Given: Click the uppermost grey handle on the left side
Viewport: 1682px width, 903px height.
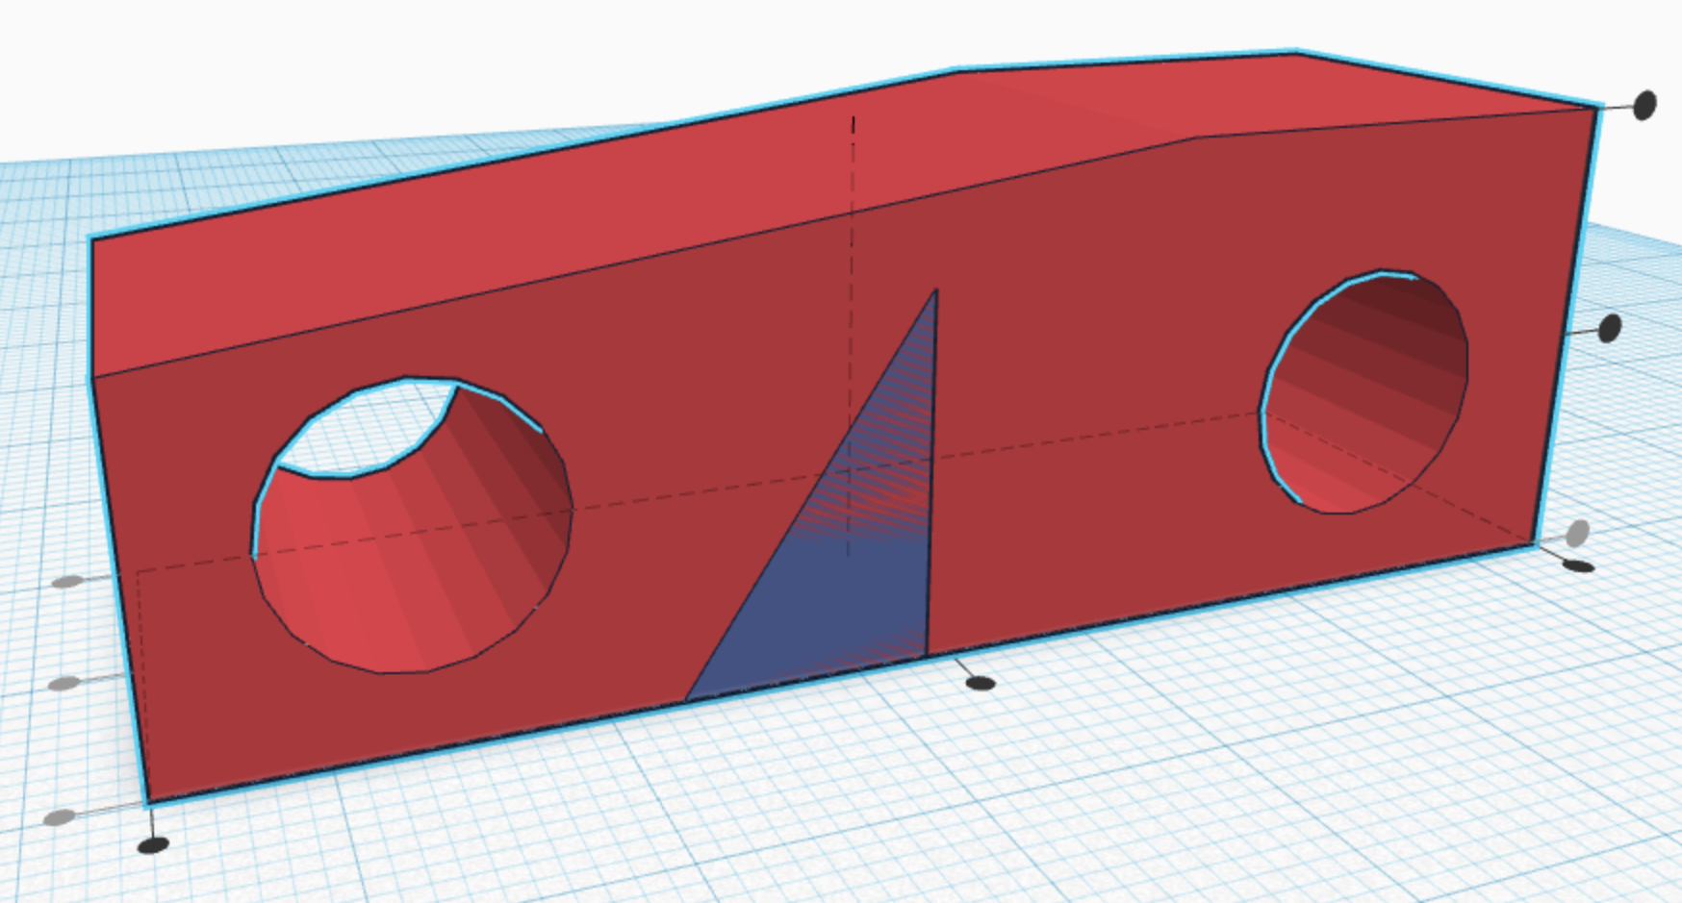Looking at the screenshot, I should 67,582.
